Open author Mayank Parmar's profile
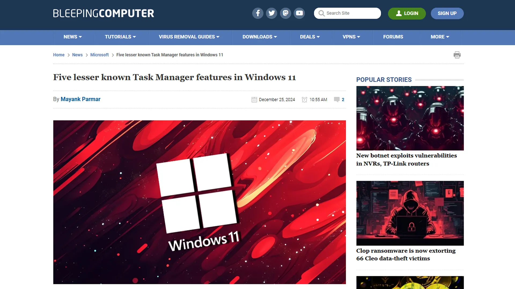The image size is (515, 289). click(80, 99)
